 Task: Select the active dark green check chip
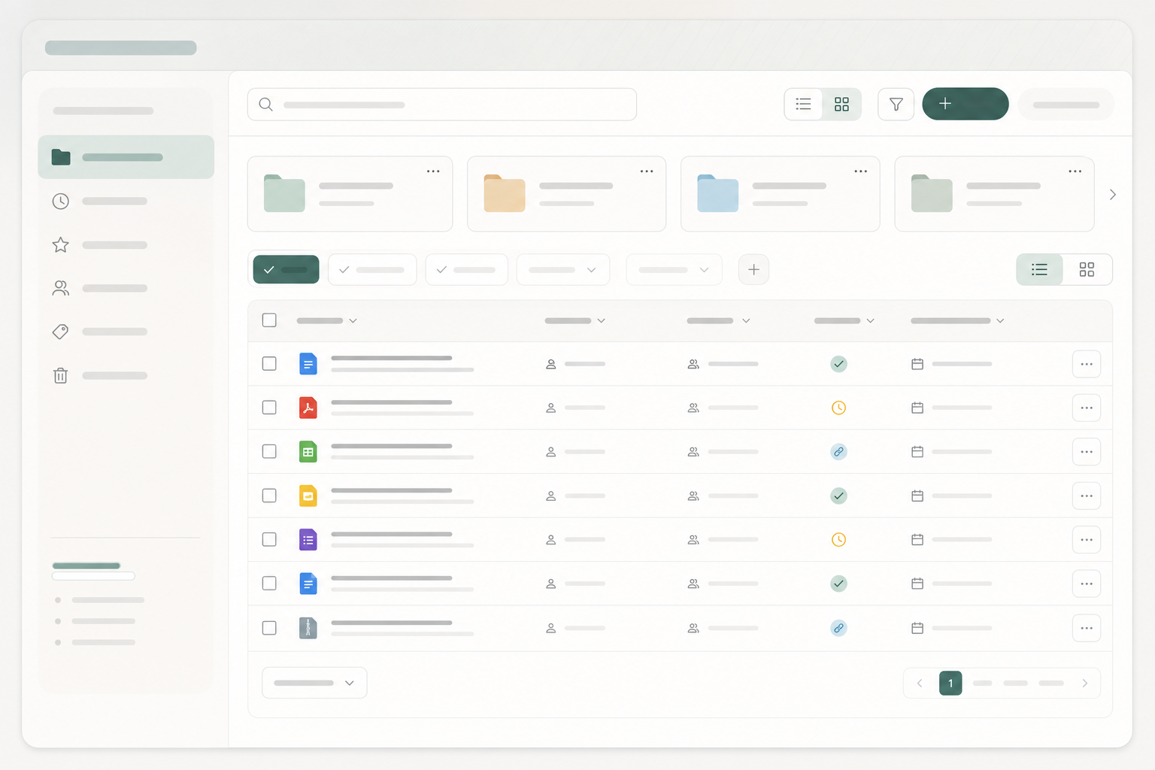286,269
